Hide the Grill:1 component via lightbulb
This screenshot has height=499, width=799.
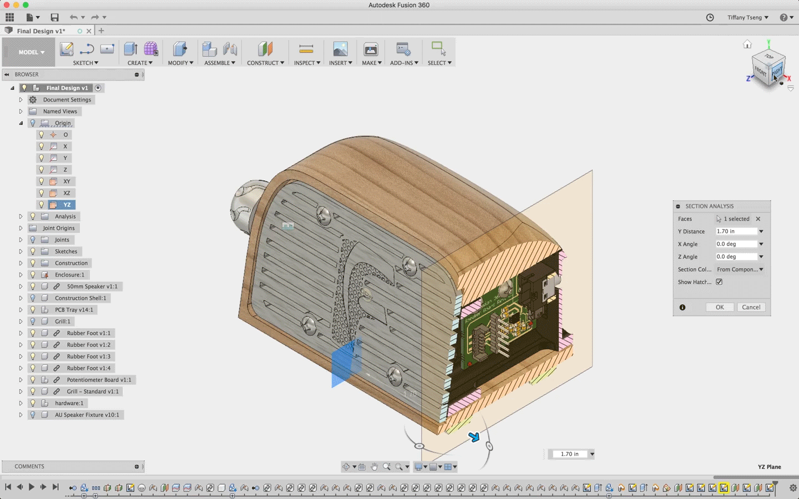(x=33, y=322)
